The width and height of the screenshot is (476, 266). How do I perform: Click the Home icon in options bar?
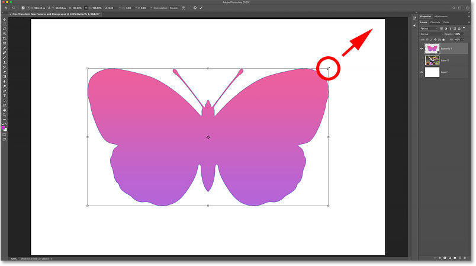[x=6, y=8]
